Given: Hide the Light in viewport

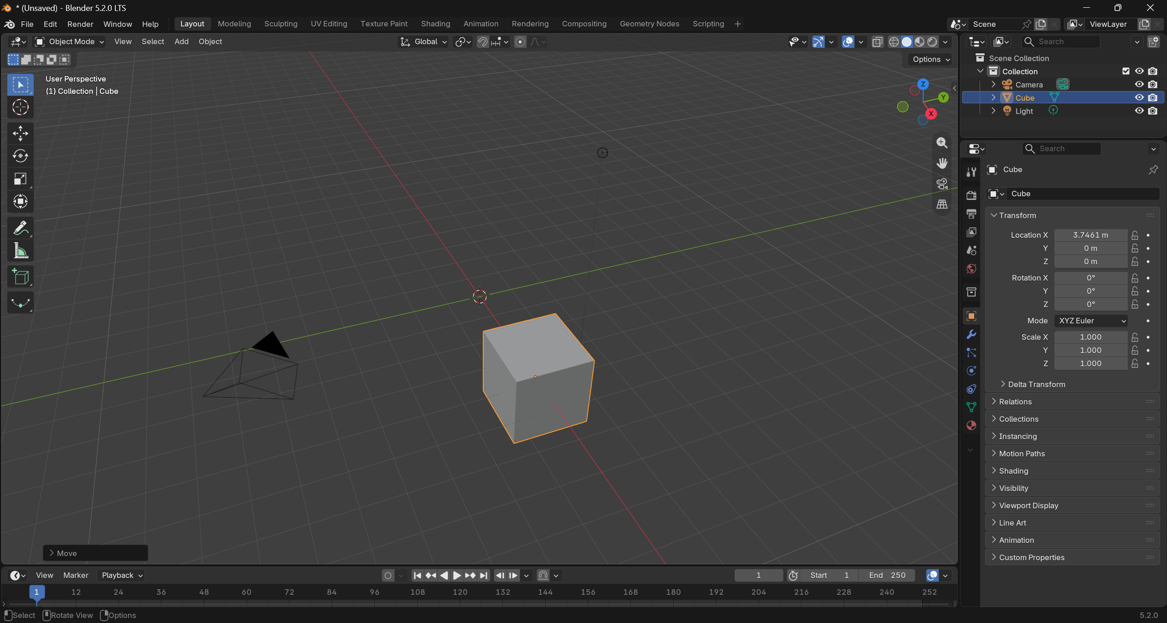Looking at the screenshot, I should (x=1139, y=111).
